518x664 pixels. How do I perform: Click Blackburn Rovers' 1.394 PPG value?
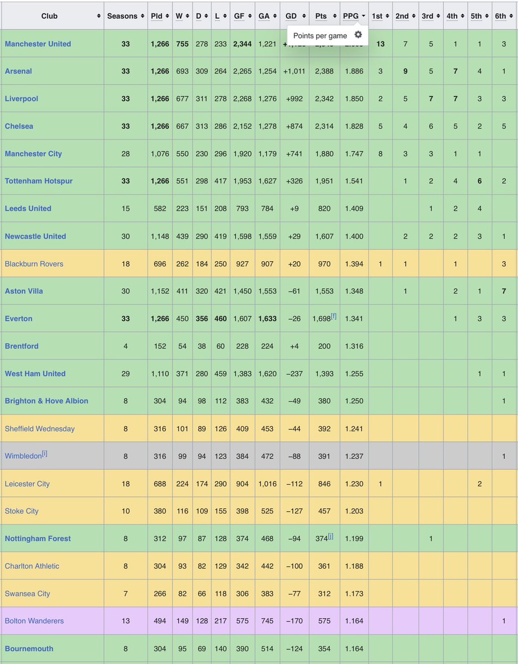tap(354, 264)
